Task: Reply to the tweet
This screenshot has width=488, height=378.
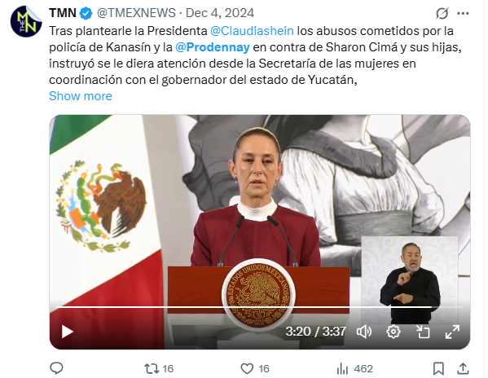Action: [57, 369]
